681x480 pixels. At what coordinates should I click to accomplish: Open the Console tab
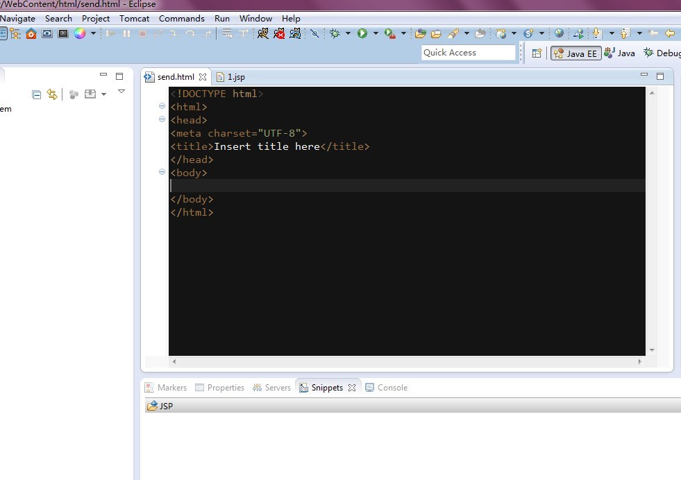pyautogui.click(x=392, y=388)
